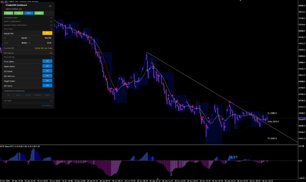Select the red arrow marker on the trendline
Viewport: 306px width, 182px height.
pyautogui.click(x=230, y=102)
